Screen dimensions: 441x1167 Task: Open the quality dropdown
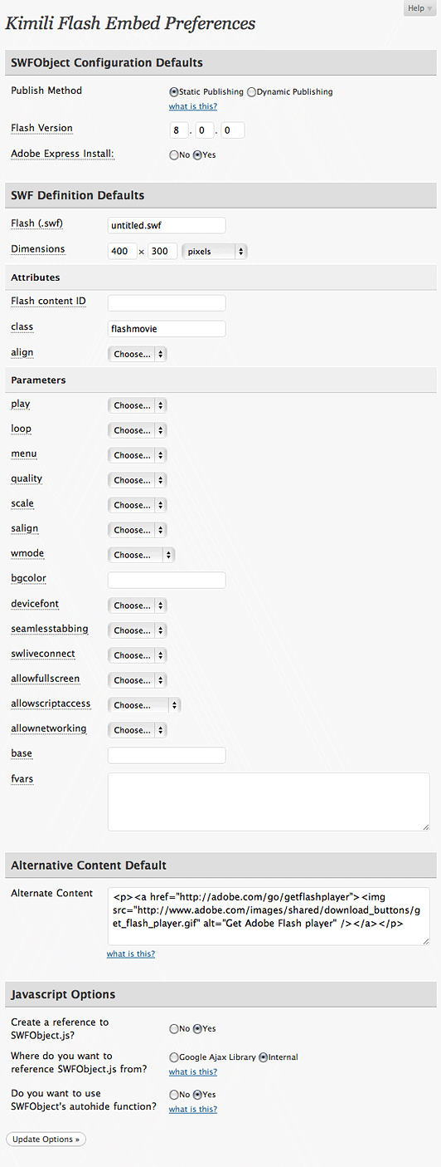tap(138, 480)
